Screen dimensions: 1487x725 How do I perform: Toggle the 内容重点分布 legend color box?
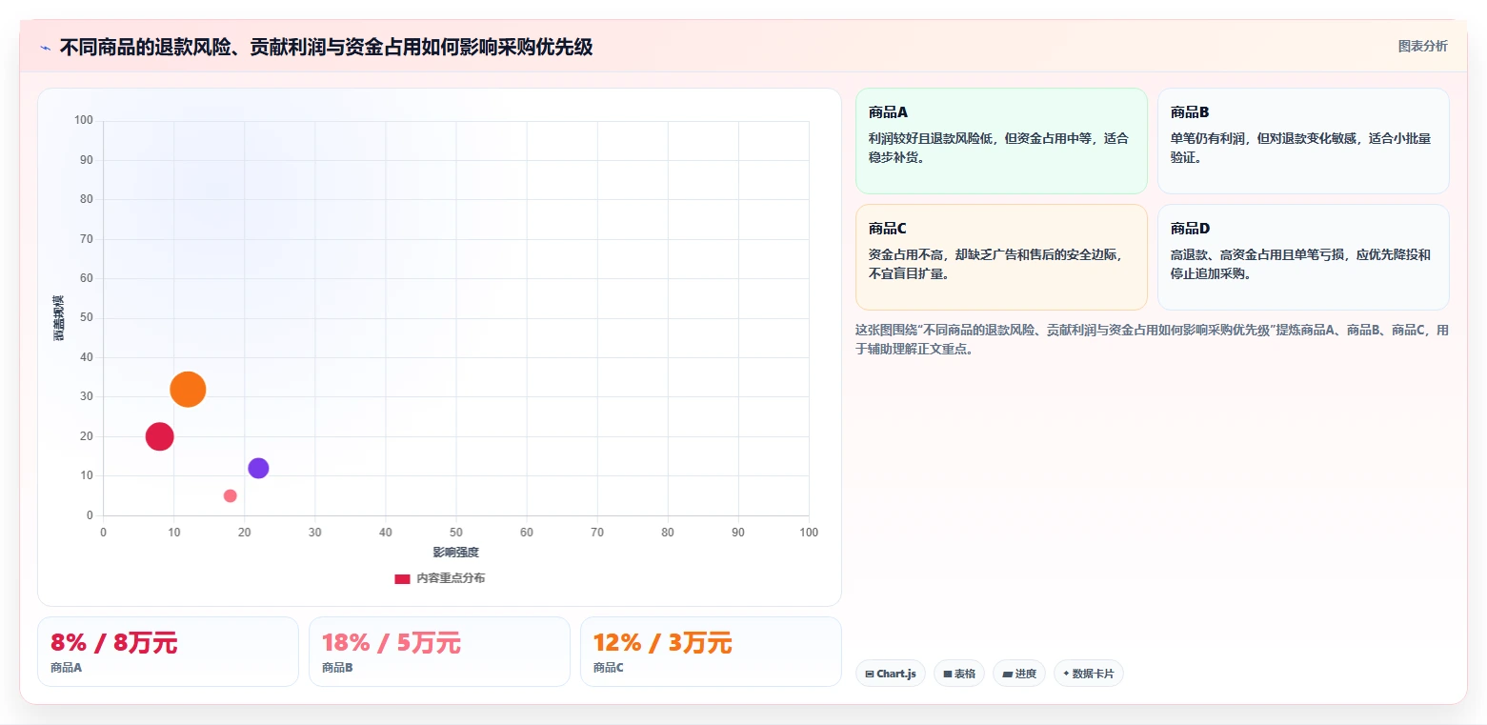coord(402,579)
